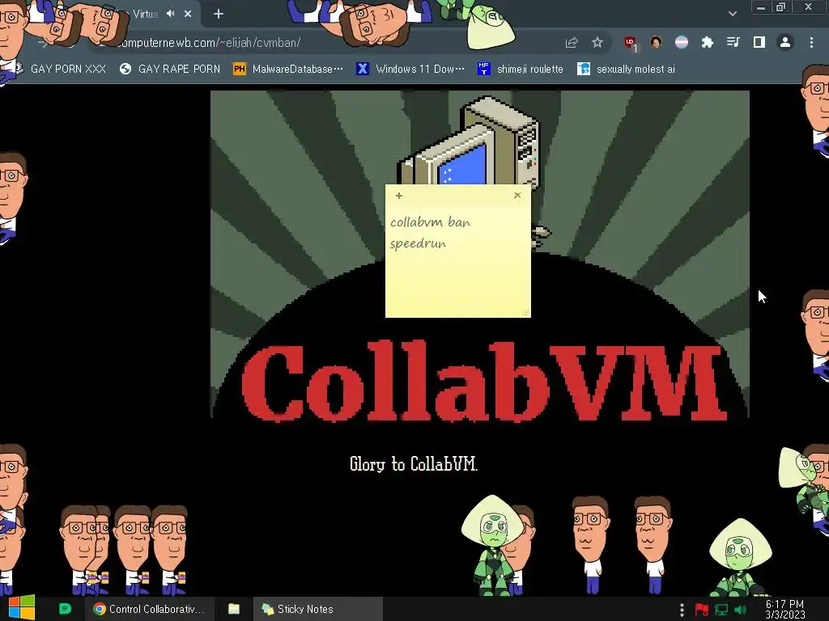The image size is (829, 621).
Task: Click the sticky note resize grip corner
Action: coord(525,313)
